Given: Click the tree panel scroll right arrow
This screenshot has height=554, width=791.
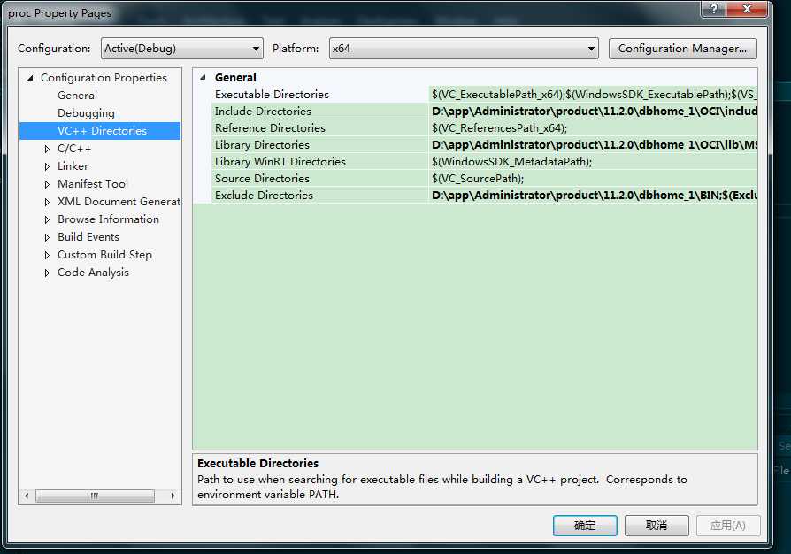Looking at the screenshot, I should (x=173, y=496).
